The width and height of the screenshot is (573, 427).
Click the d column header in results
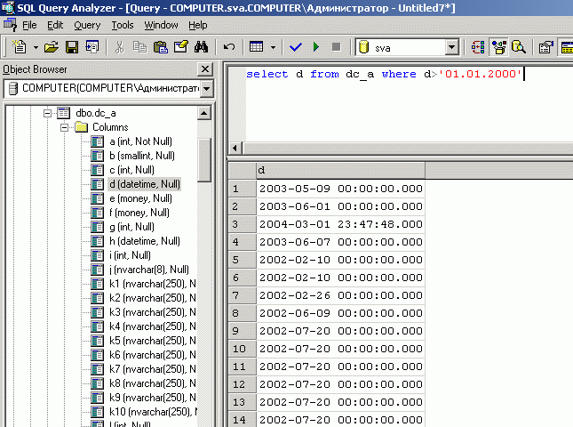[340, 171]
